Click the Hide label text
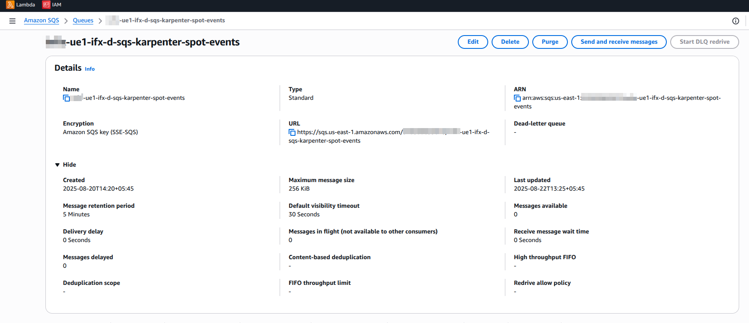This screenshot has height=323, width=749. pos(69,165)
